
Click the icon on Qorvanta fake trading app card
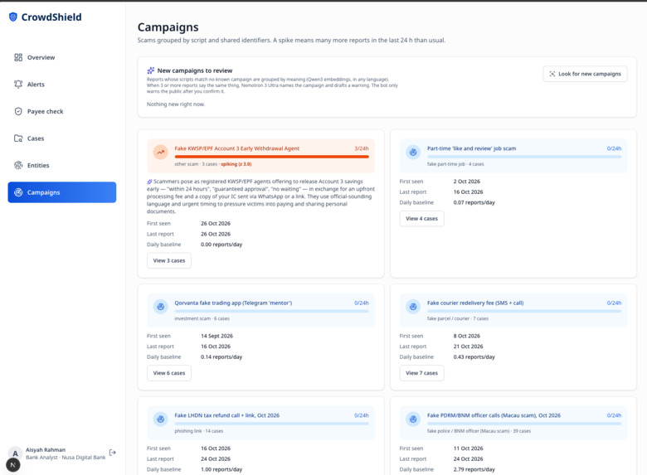pos(161,307)
